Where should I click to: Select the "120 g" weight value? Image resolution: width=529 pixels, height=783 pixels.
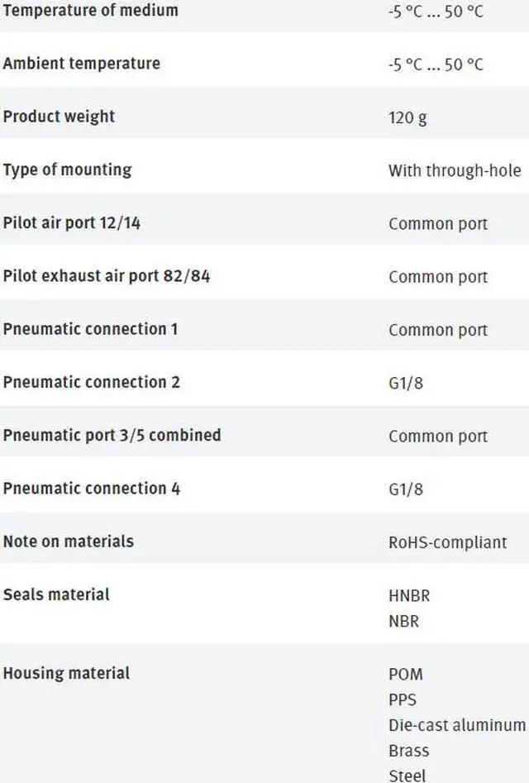point(407,117)
